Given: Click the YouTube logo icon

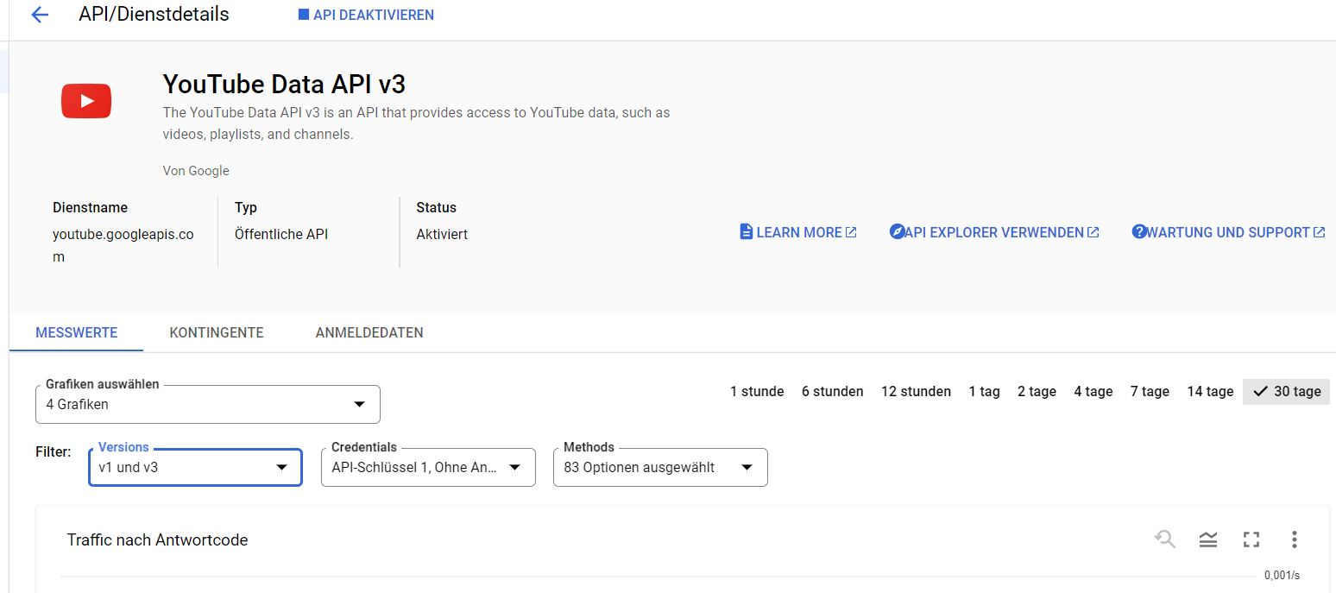Looking at the screenshot, I should tap(86, 101).
